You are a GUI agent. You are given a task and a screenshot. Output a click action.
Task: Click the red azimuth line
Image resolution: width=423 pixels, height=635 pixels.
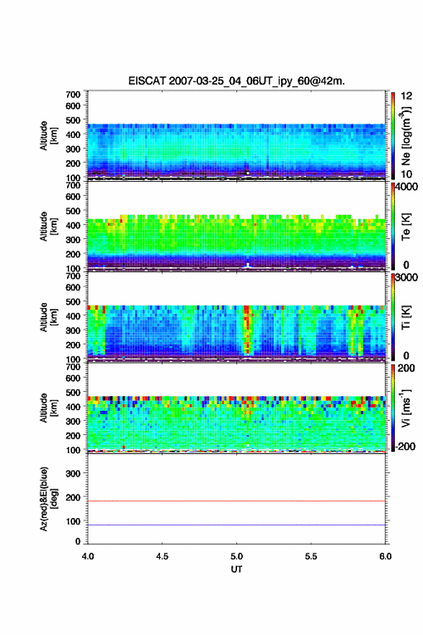[236, 501]
